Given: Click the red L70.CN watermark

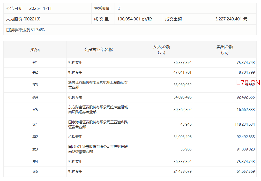Looking at the screenshot, I should point(248,83).
